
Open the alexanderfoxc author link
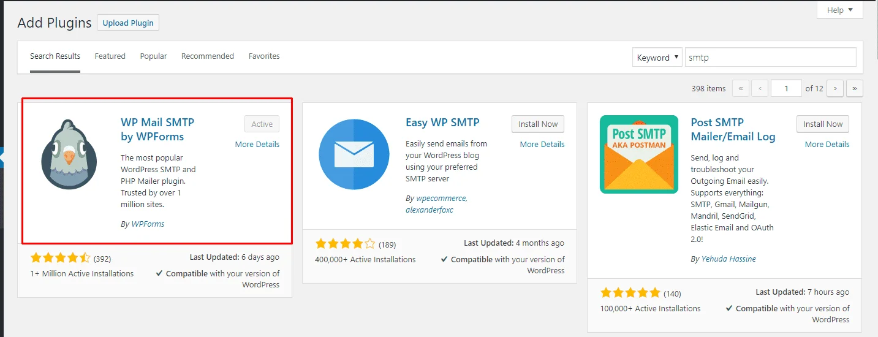point(429,210)
